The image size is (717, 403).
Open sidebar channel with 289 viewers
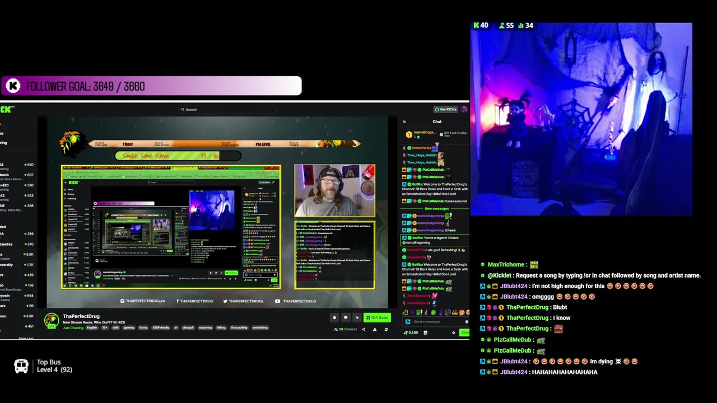[x=17, y=234]
